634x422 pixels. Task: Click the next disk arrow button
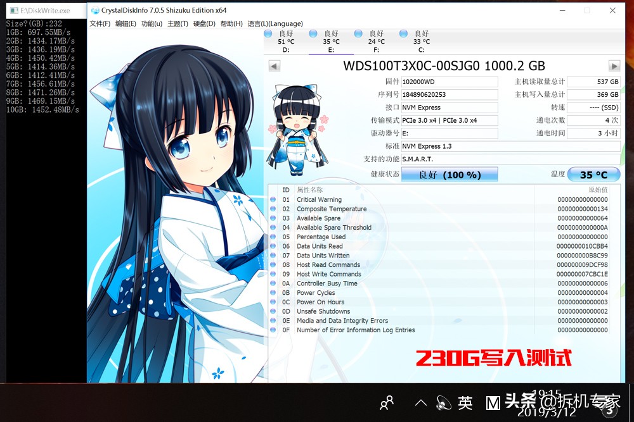point(614,66)
